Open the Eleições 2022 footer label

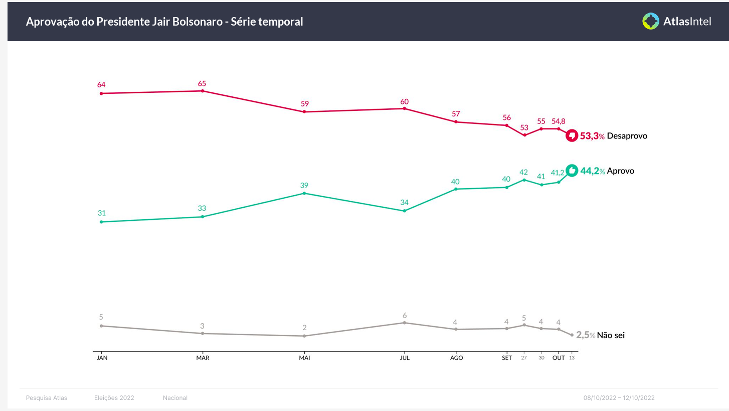click(114, 398)
